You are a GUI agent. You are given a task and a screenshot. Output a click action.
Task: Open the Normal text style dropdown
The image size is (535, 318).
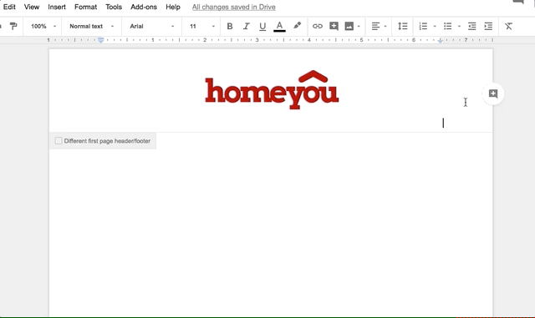tap(91, 26)
